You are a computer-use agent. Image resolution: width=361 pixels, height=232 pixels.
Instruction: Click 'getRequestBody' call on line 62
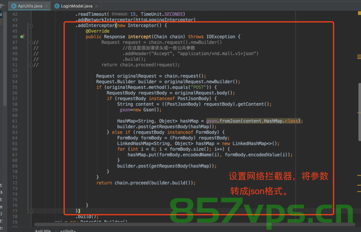(170, 127)
